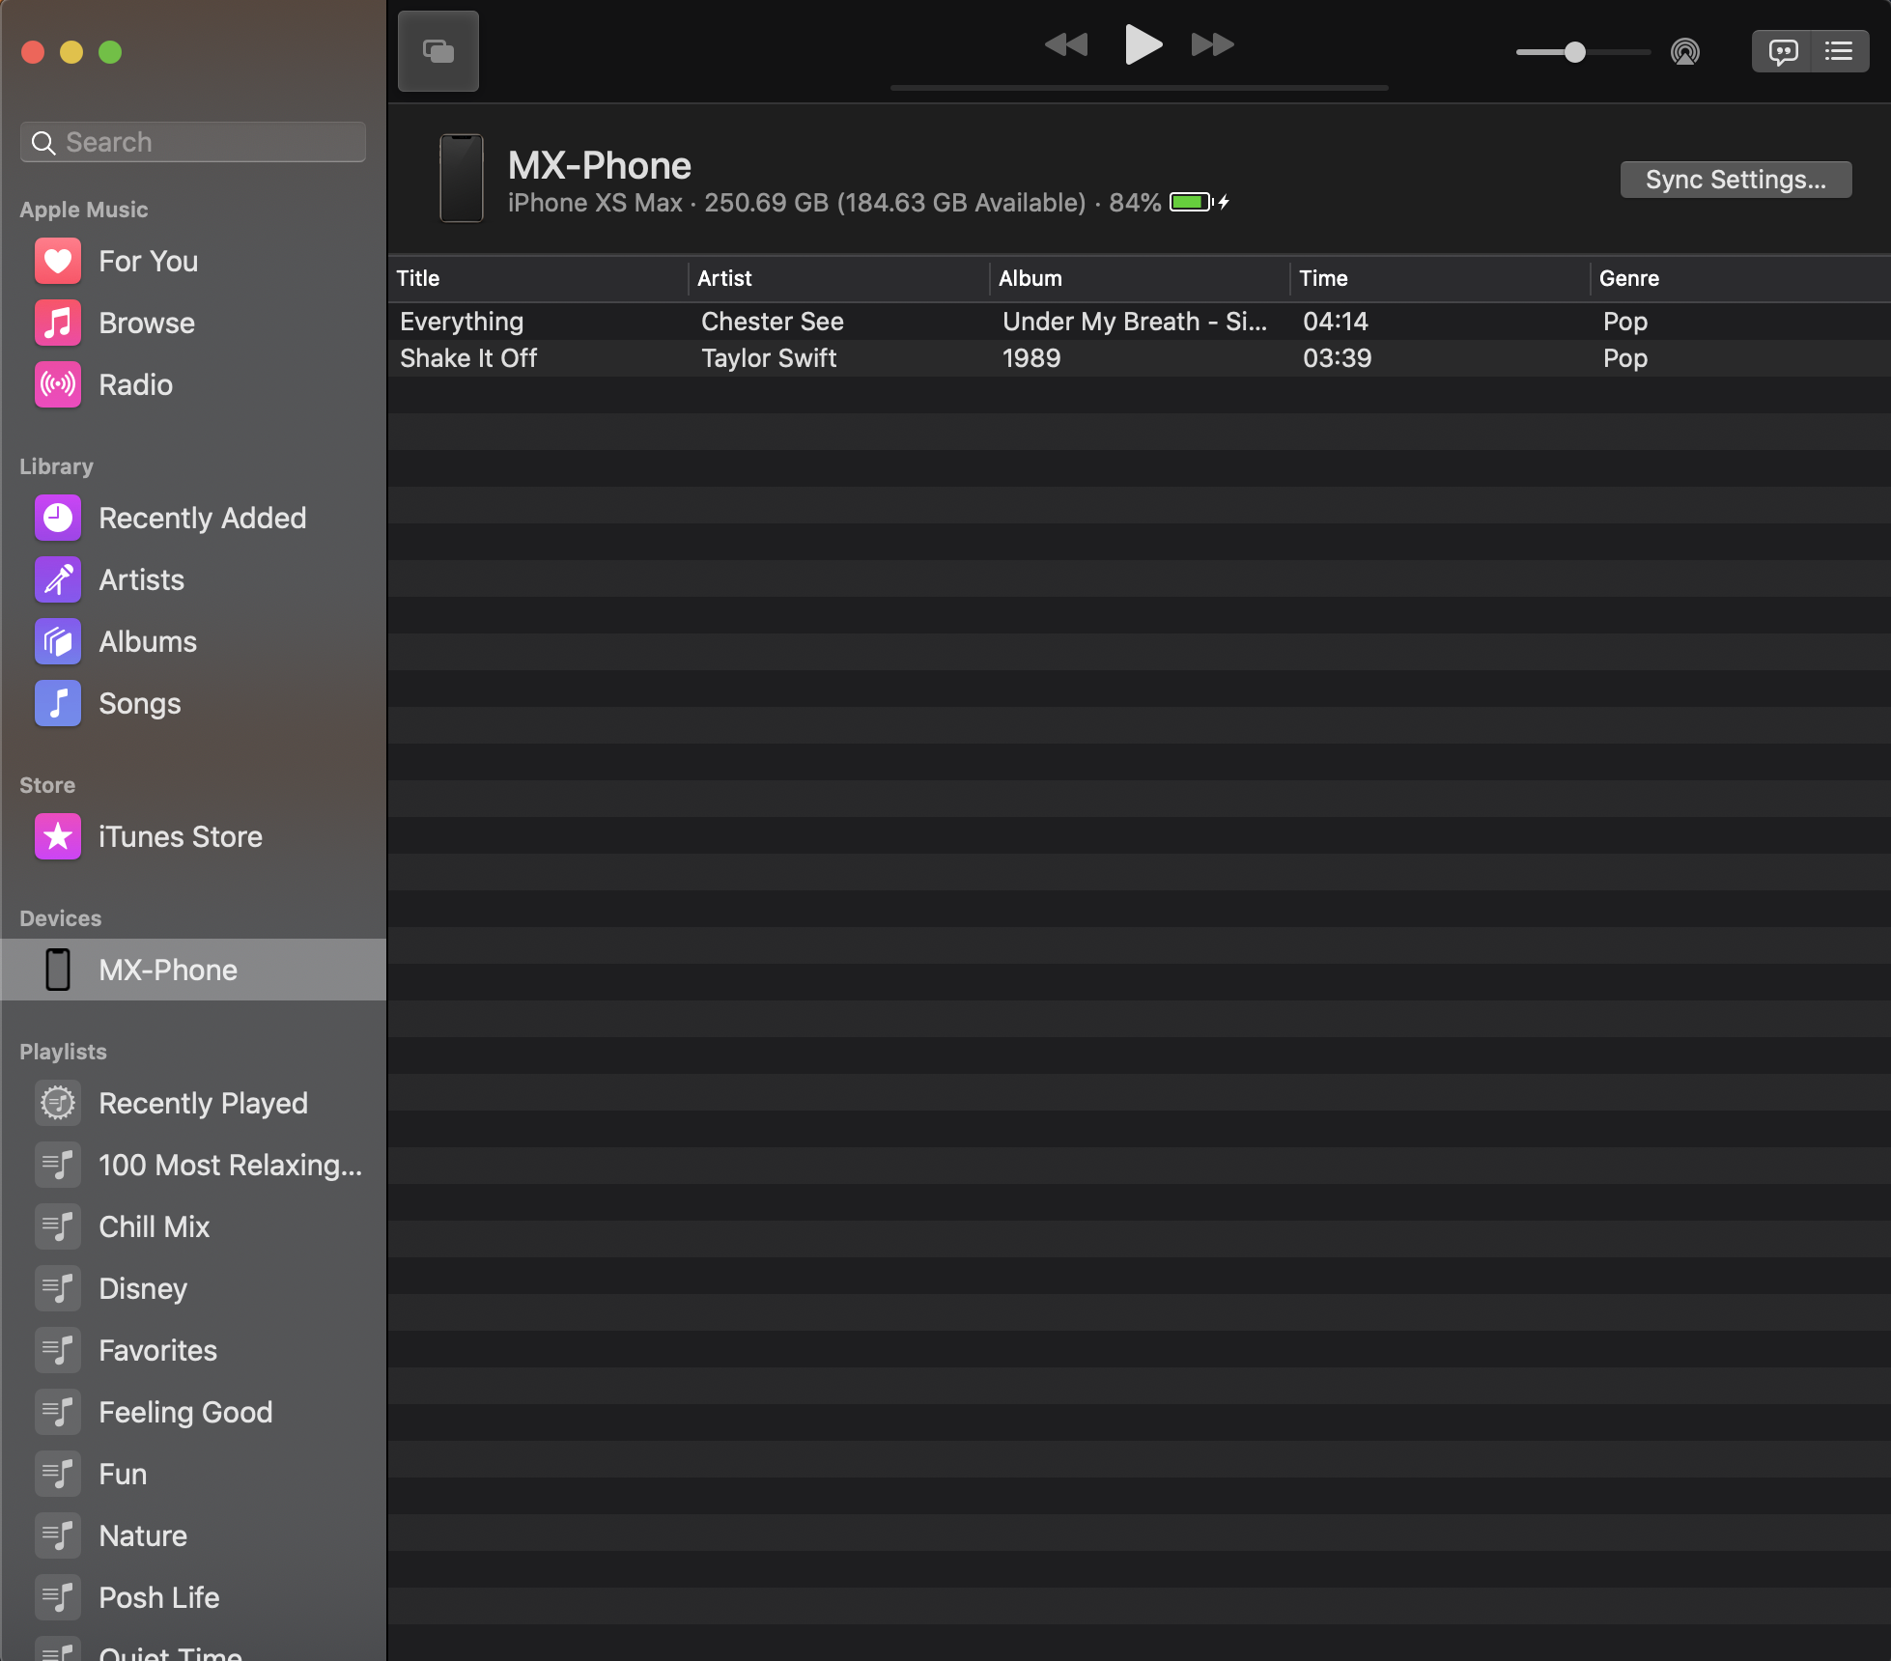Click time 03:39 cell
This screenshot has width=1891, height=1661.
(x=1338, y=358)
